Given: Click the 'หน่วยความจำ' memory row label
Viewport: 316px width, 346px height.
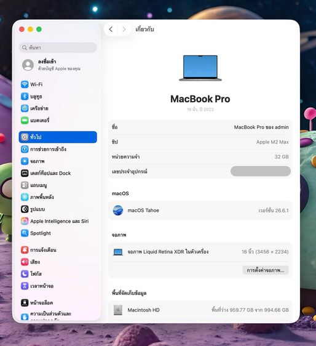Looking at the screenshot, I should click(125, 156).
